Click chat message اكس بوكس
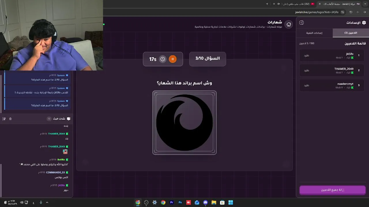Screen dimensions: 369x207 (61, 177)
